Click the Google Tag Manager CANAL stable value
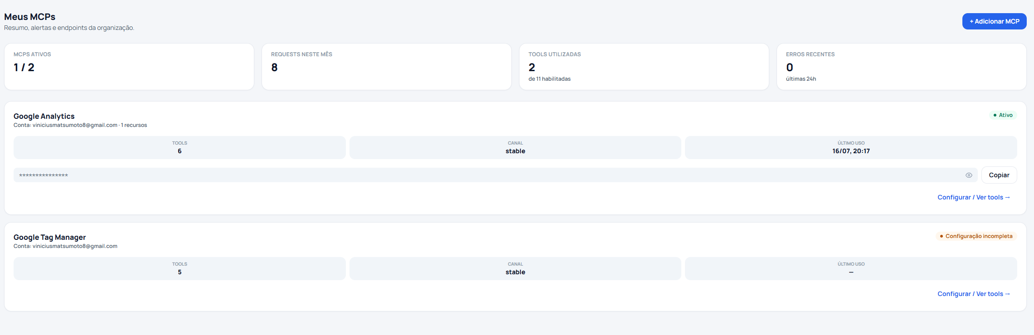This screenshot has width=1034, height=335. coord(515,272)
